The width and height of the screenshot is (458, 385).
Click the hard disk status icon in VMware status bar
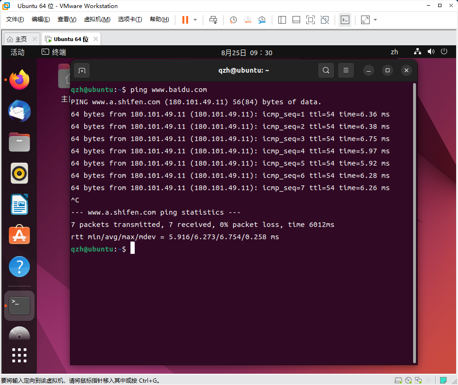(398, 380)
